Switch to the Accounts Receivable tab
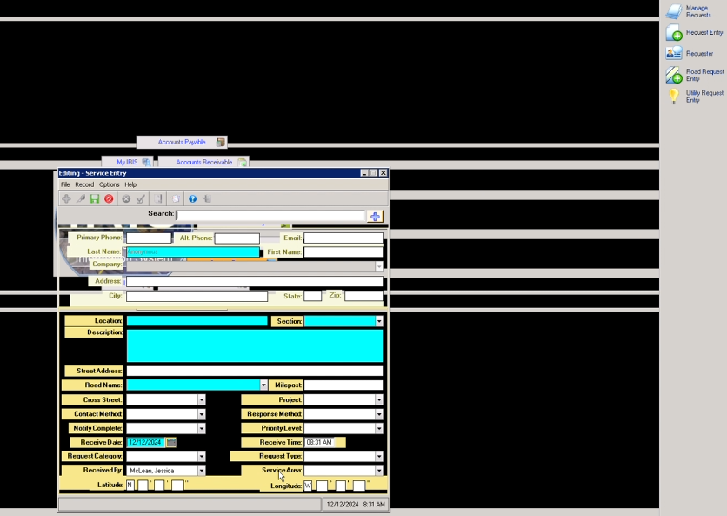Viewport: 727px width, 516px height. click(x=204, y=162)
